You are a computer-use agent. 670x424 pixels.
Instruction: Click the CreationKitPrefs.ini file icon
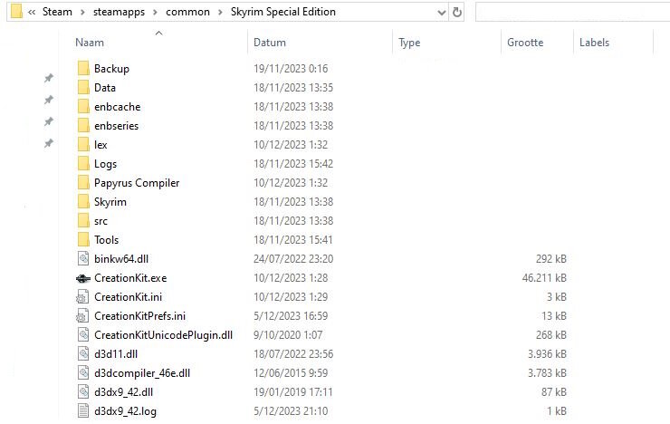pyautogui.click(x=82, y=316)
